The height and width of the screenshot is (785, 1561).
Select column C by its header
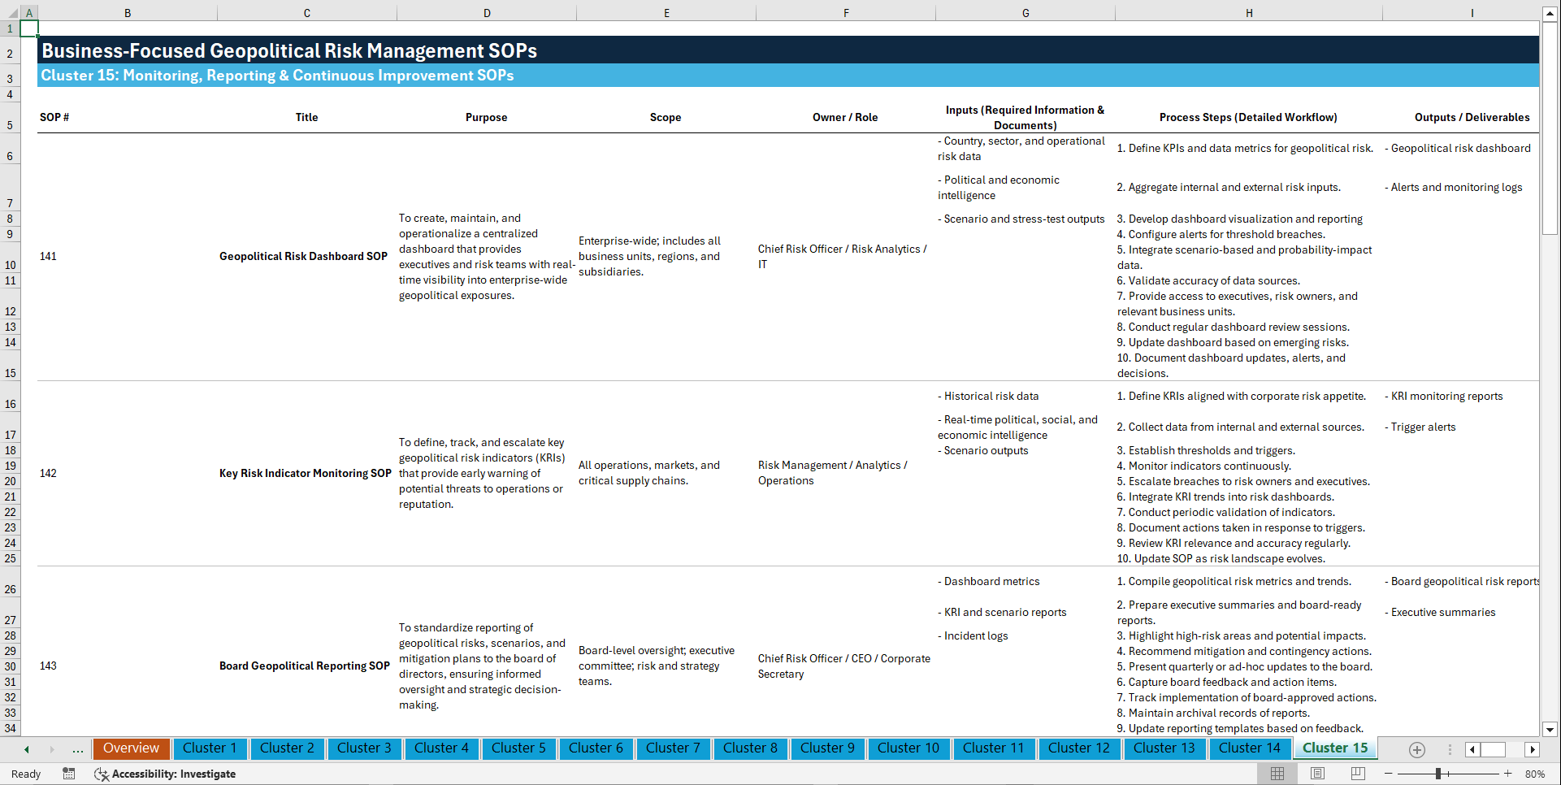(306, 12)
